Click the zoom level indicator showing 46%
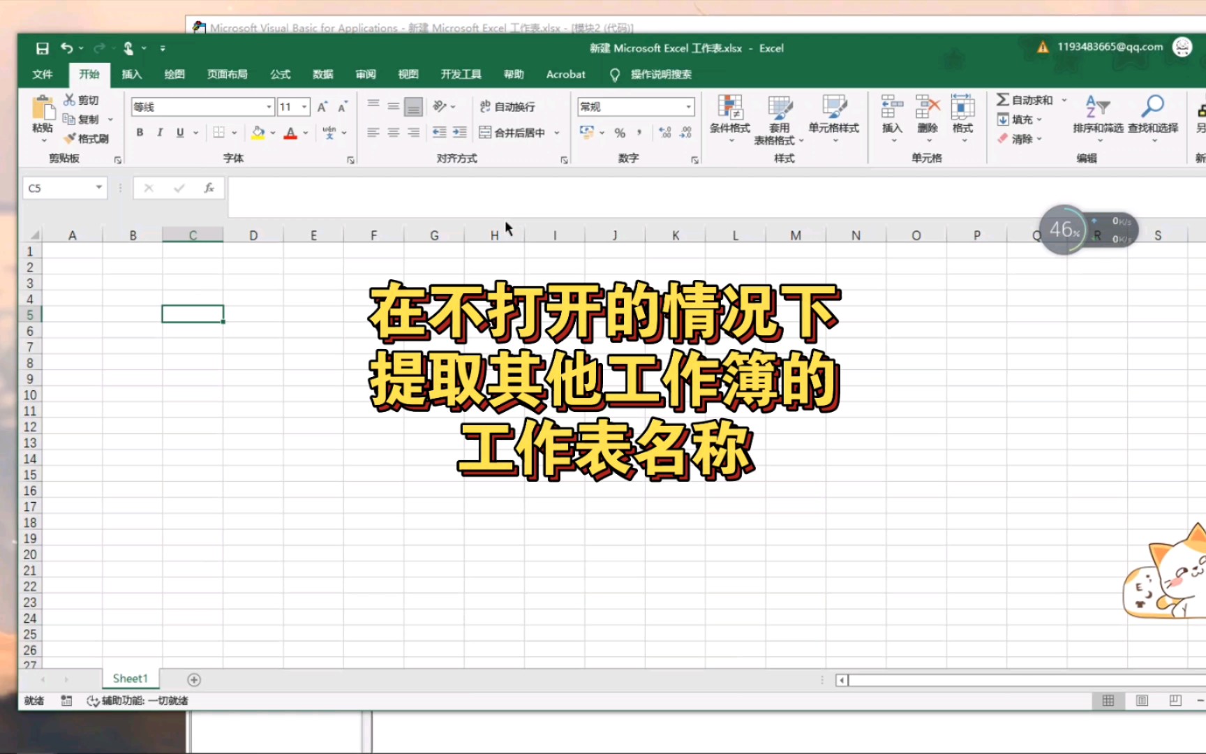1206x754 pixels. [1064, 229]
